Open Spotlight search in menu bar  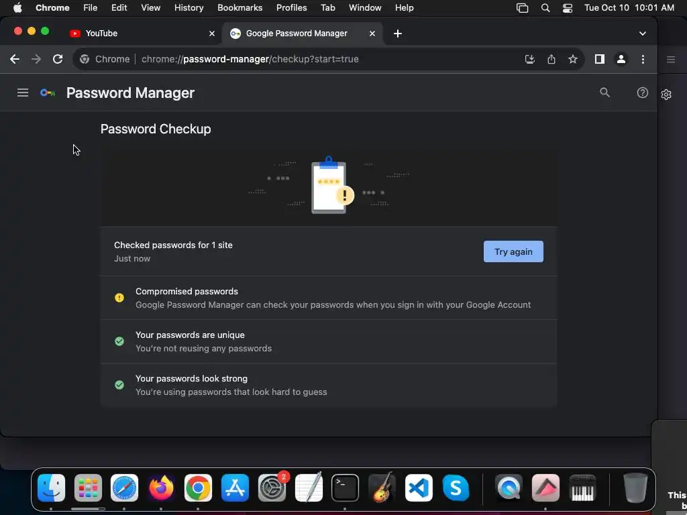[545, 7]
